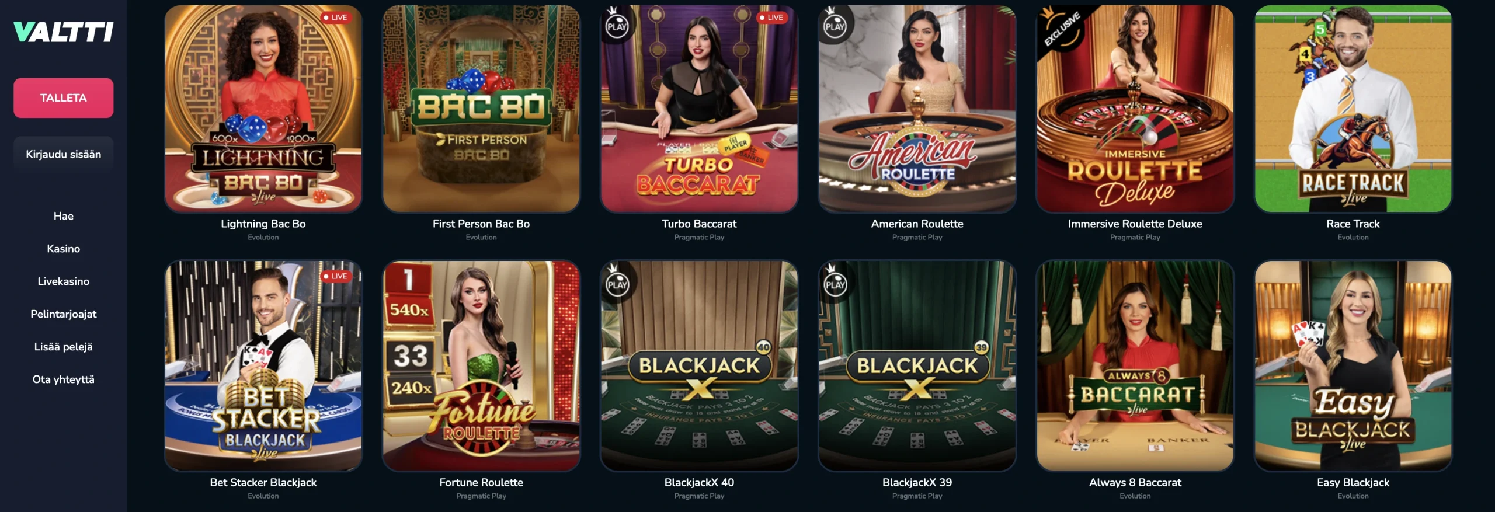Click the pink Talleta deposit button

[63, 98]
